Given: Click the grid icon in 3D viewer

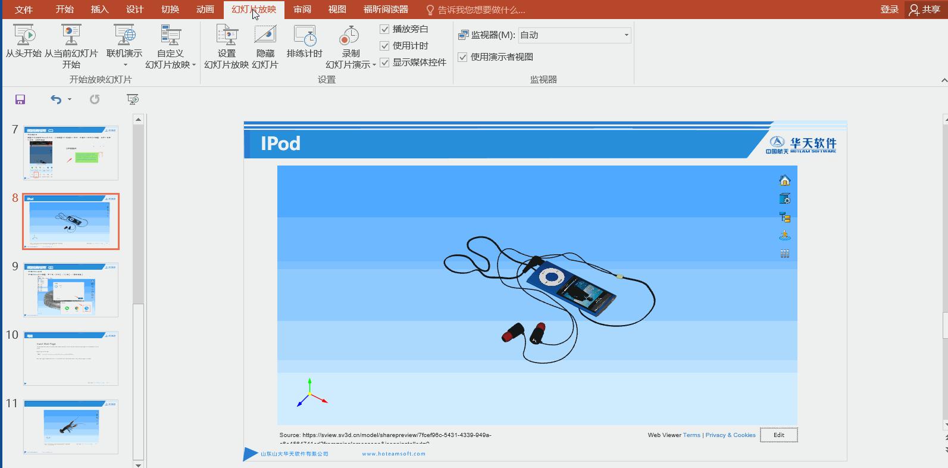Looking at the screenshot, I should click(784, 254).
